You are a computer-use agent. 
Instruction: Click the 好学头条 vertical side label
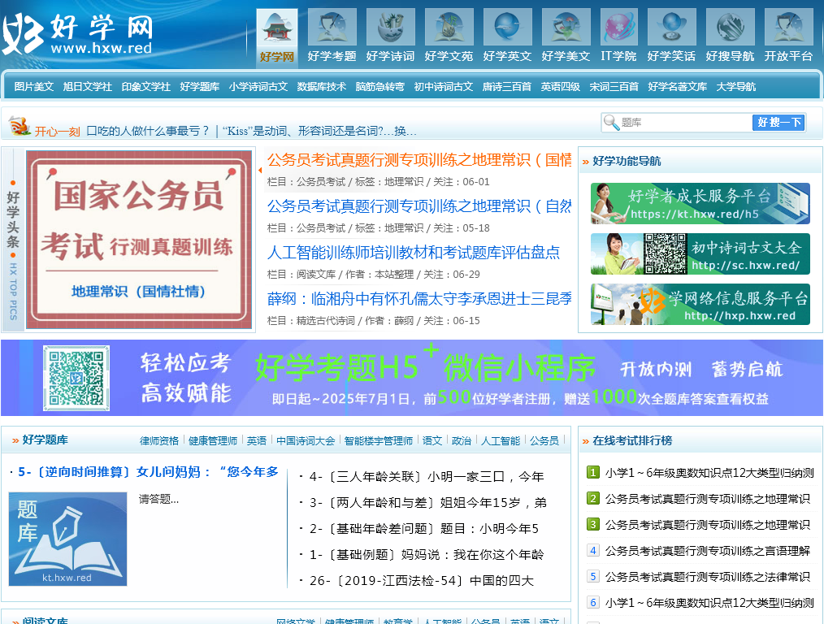pos(13,219)
